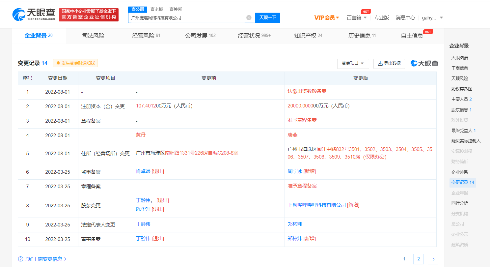The image size is (490, 267).
Task: Go to next page with the arrow icon
Action: (433, 259)
